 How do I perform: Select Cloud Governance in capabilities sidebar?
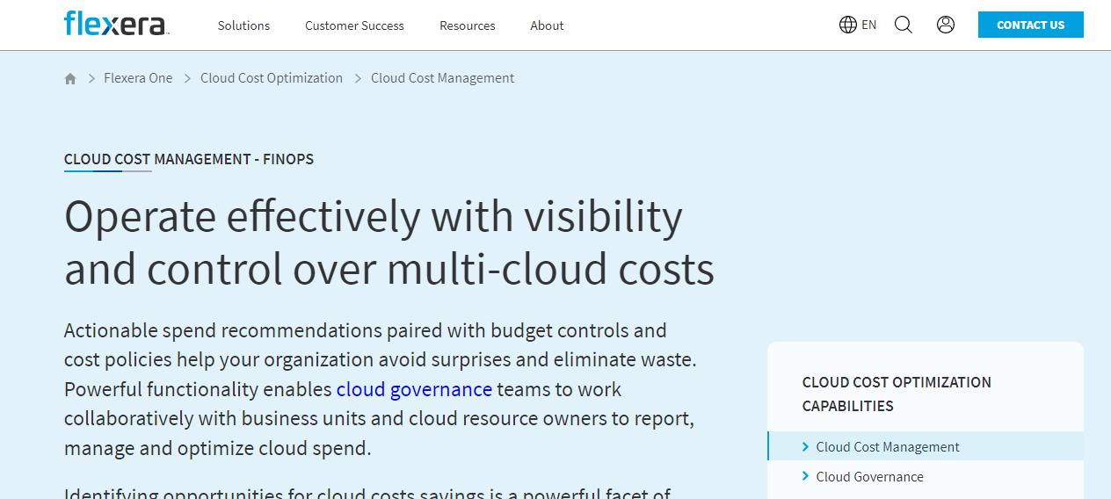point(870,476)
